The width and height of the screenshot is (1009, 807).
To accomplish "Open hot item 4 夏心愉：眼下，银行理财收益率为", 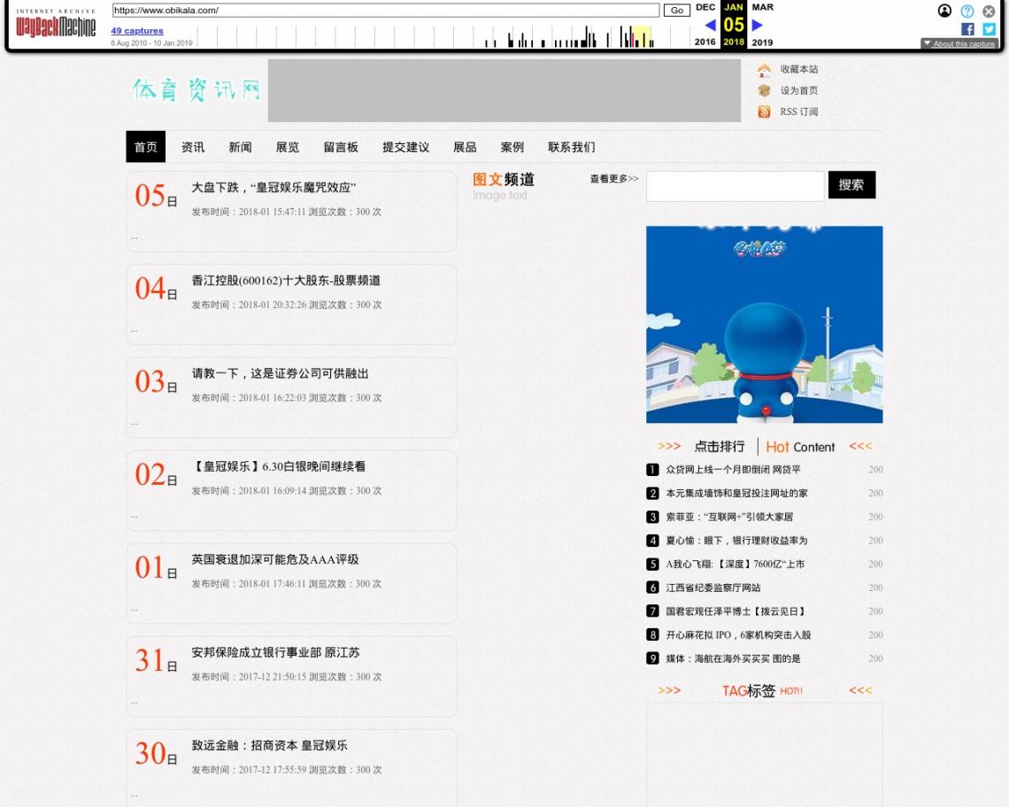I will 736,541.
